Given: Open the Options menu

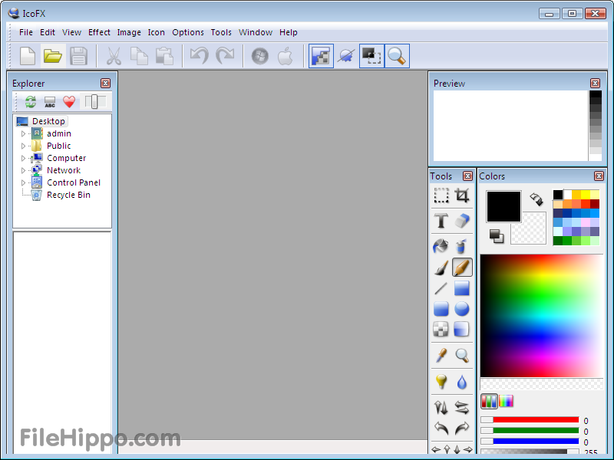Looking at the screenshot, I should 188,32.
